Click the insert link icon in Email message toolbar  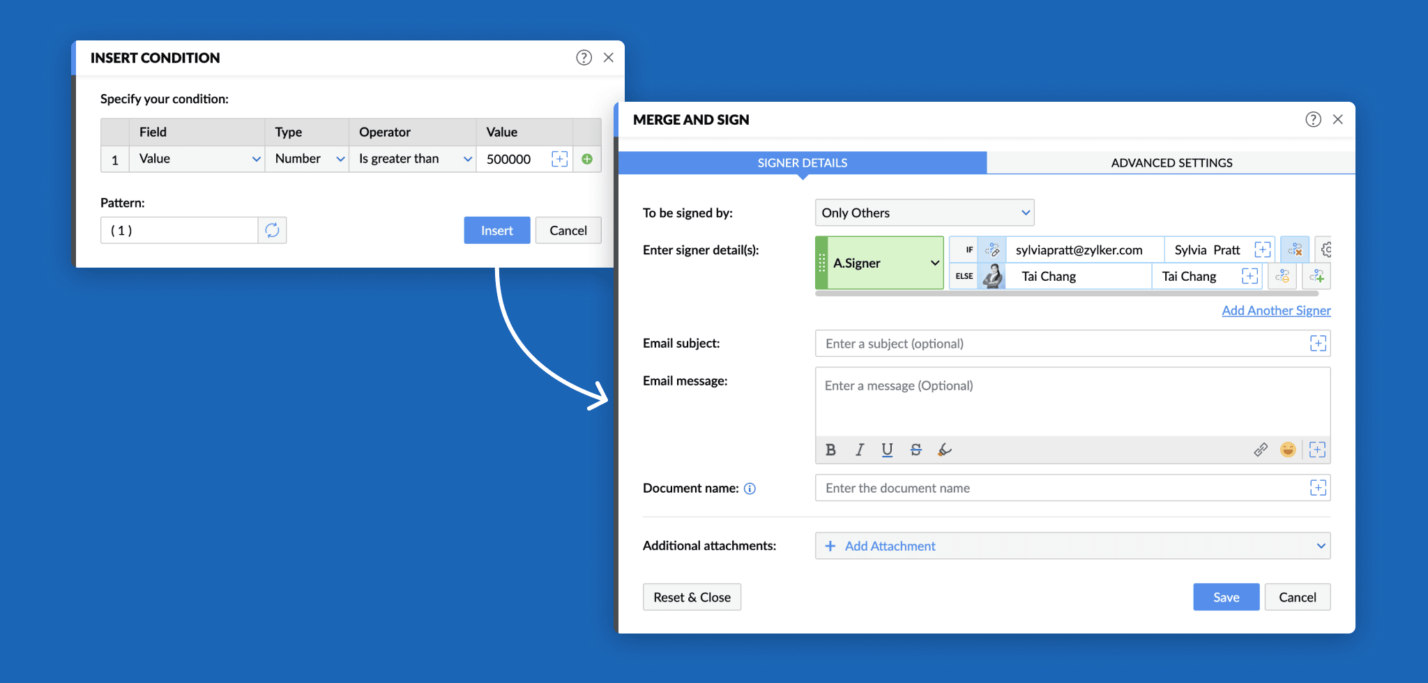tap(1261, 450)
